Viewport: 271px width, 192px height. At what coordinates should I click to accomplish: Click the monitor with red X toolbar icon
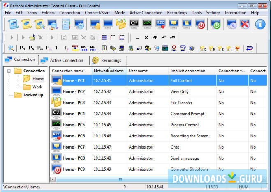(x=245, y=24)
